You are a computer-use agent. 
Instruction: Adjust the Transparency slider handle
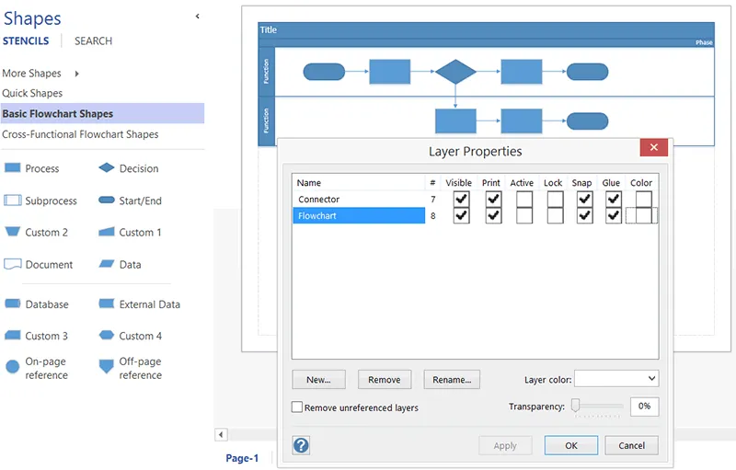point(576,406)
